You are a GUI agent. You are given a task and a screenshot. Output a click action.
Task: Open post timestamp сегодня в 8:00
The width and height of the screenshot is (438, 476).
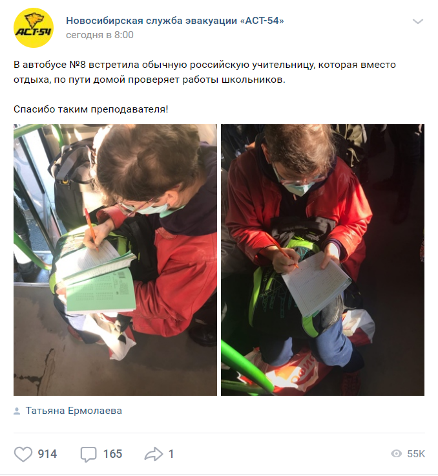coord(99,35)
